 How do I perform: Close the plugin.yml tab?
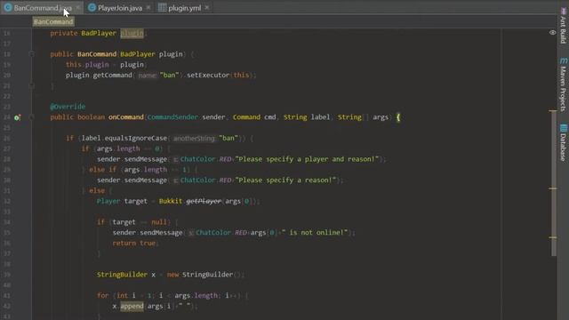[x=207, y=7]
